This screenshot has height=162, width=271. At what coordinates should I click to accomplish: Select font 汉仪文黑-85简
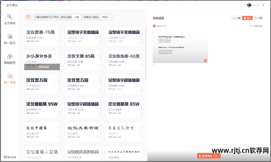[x=83, y=60]
